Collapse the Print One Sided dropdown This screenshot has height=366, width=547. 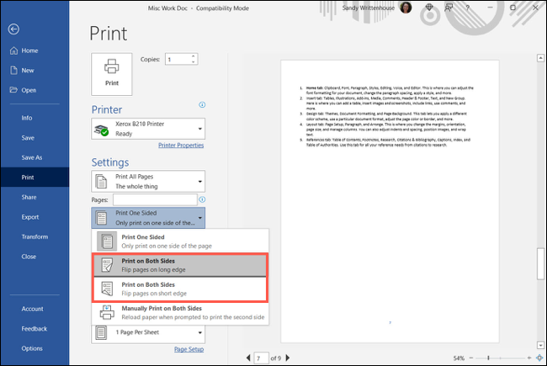click(x=148, y=218)
